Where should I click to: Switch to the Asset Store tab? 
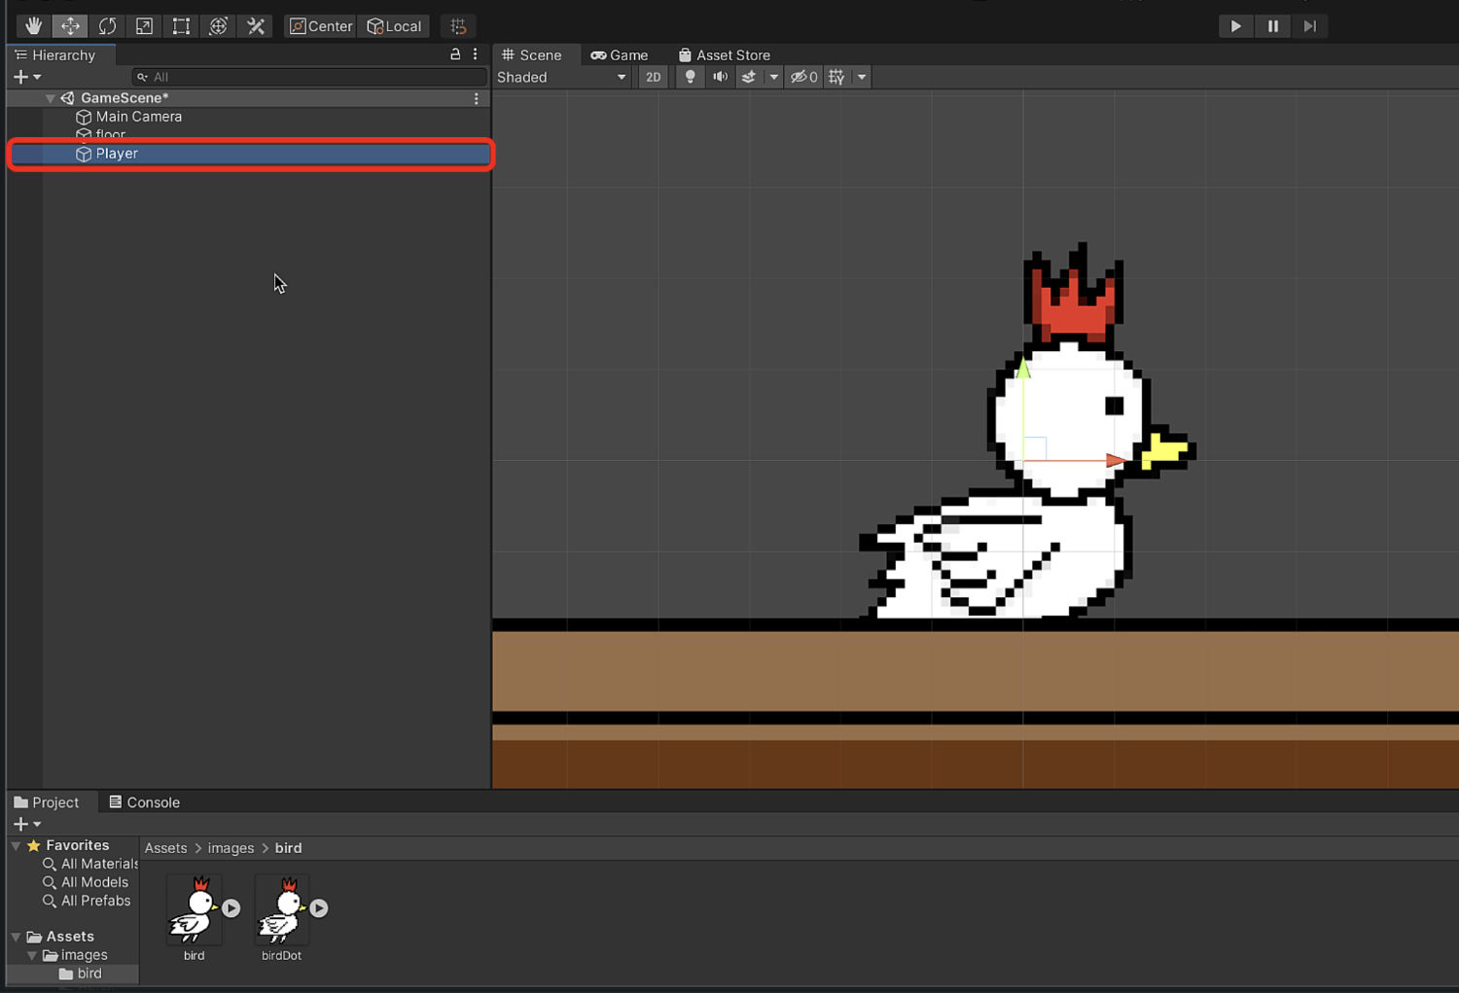click(725, 55)
